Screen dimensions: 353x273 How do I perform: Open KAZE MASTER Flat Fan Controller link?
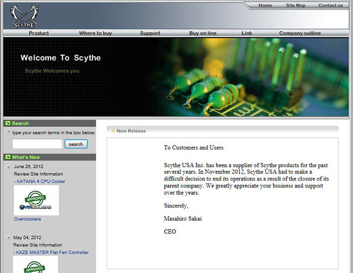tap(51, 252)
